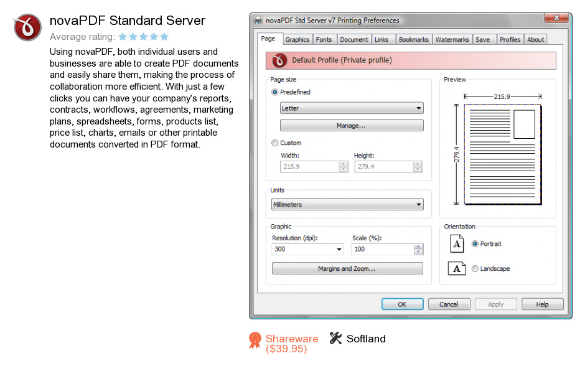The width and height of the screenshot is (585, 371).
Task: Open Margins and Zoom... settings
Action: tap(347, 268)
